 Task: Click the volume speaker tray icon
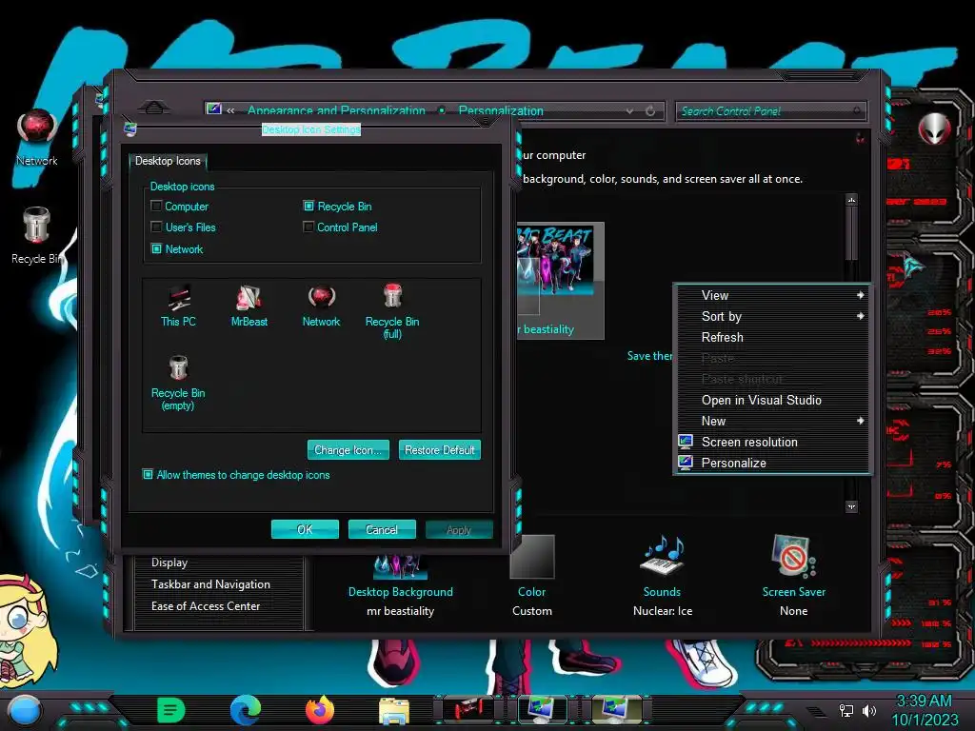868,710
